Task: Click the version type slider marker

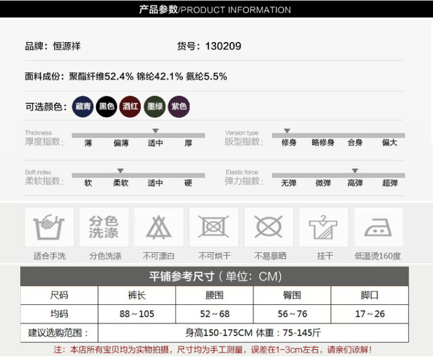Action: point(287,131)
